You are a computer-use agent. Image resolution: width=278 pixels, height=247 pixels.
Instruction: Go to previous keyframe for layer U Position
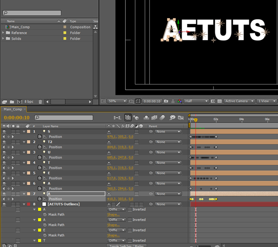click(4, 157)
